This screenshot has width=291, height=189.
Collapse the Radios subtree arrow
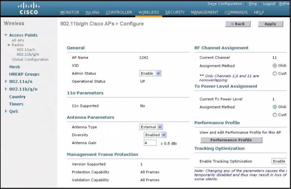pos(9,45)
